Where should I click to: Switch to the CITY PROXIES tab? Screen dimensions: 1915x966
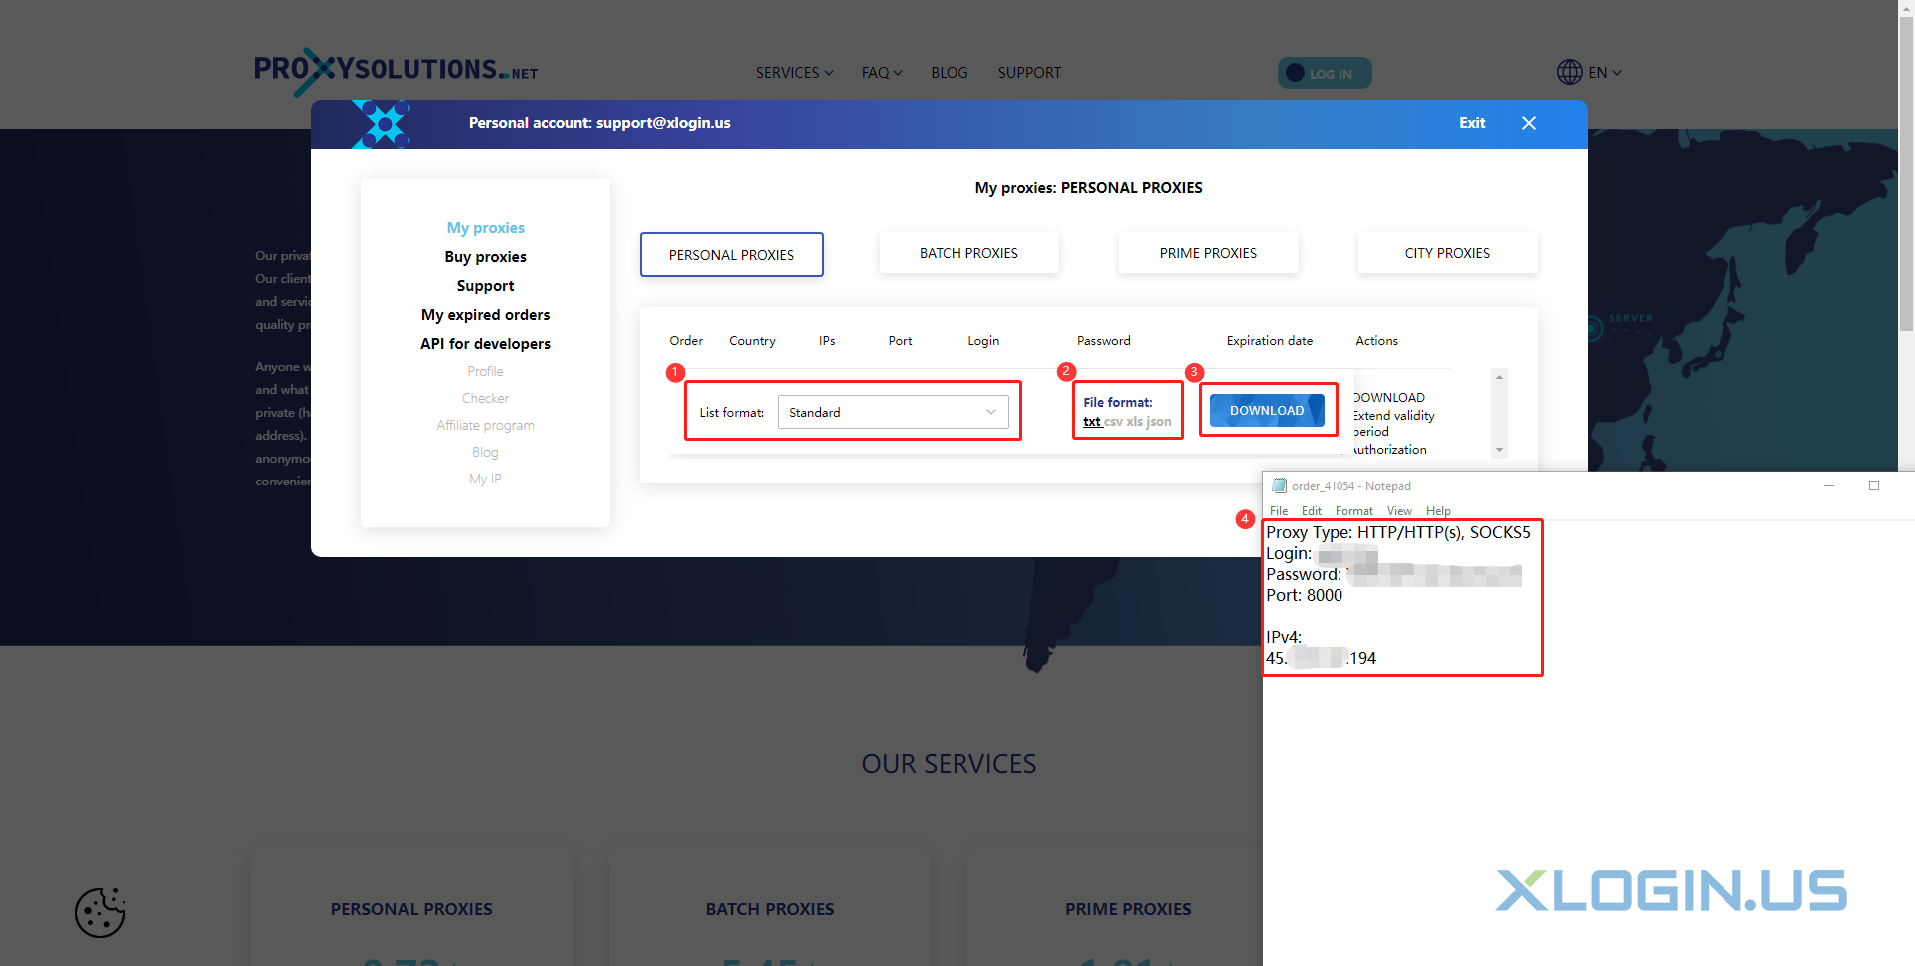coord(1447,253)
